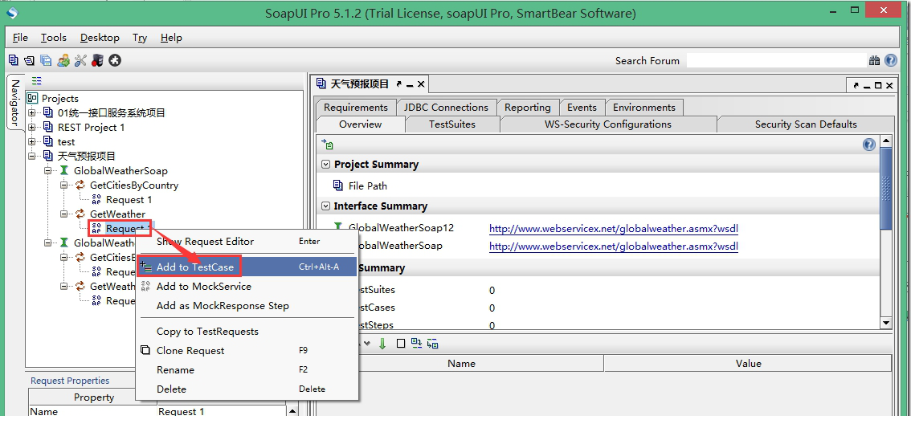Click the Save All Projects toolbar icon
This screenshot has height=432, width=911.
46,60
